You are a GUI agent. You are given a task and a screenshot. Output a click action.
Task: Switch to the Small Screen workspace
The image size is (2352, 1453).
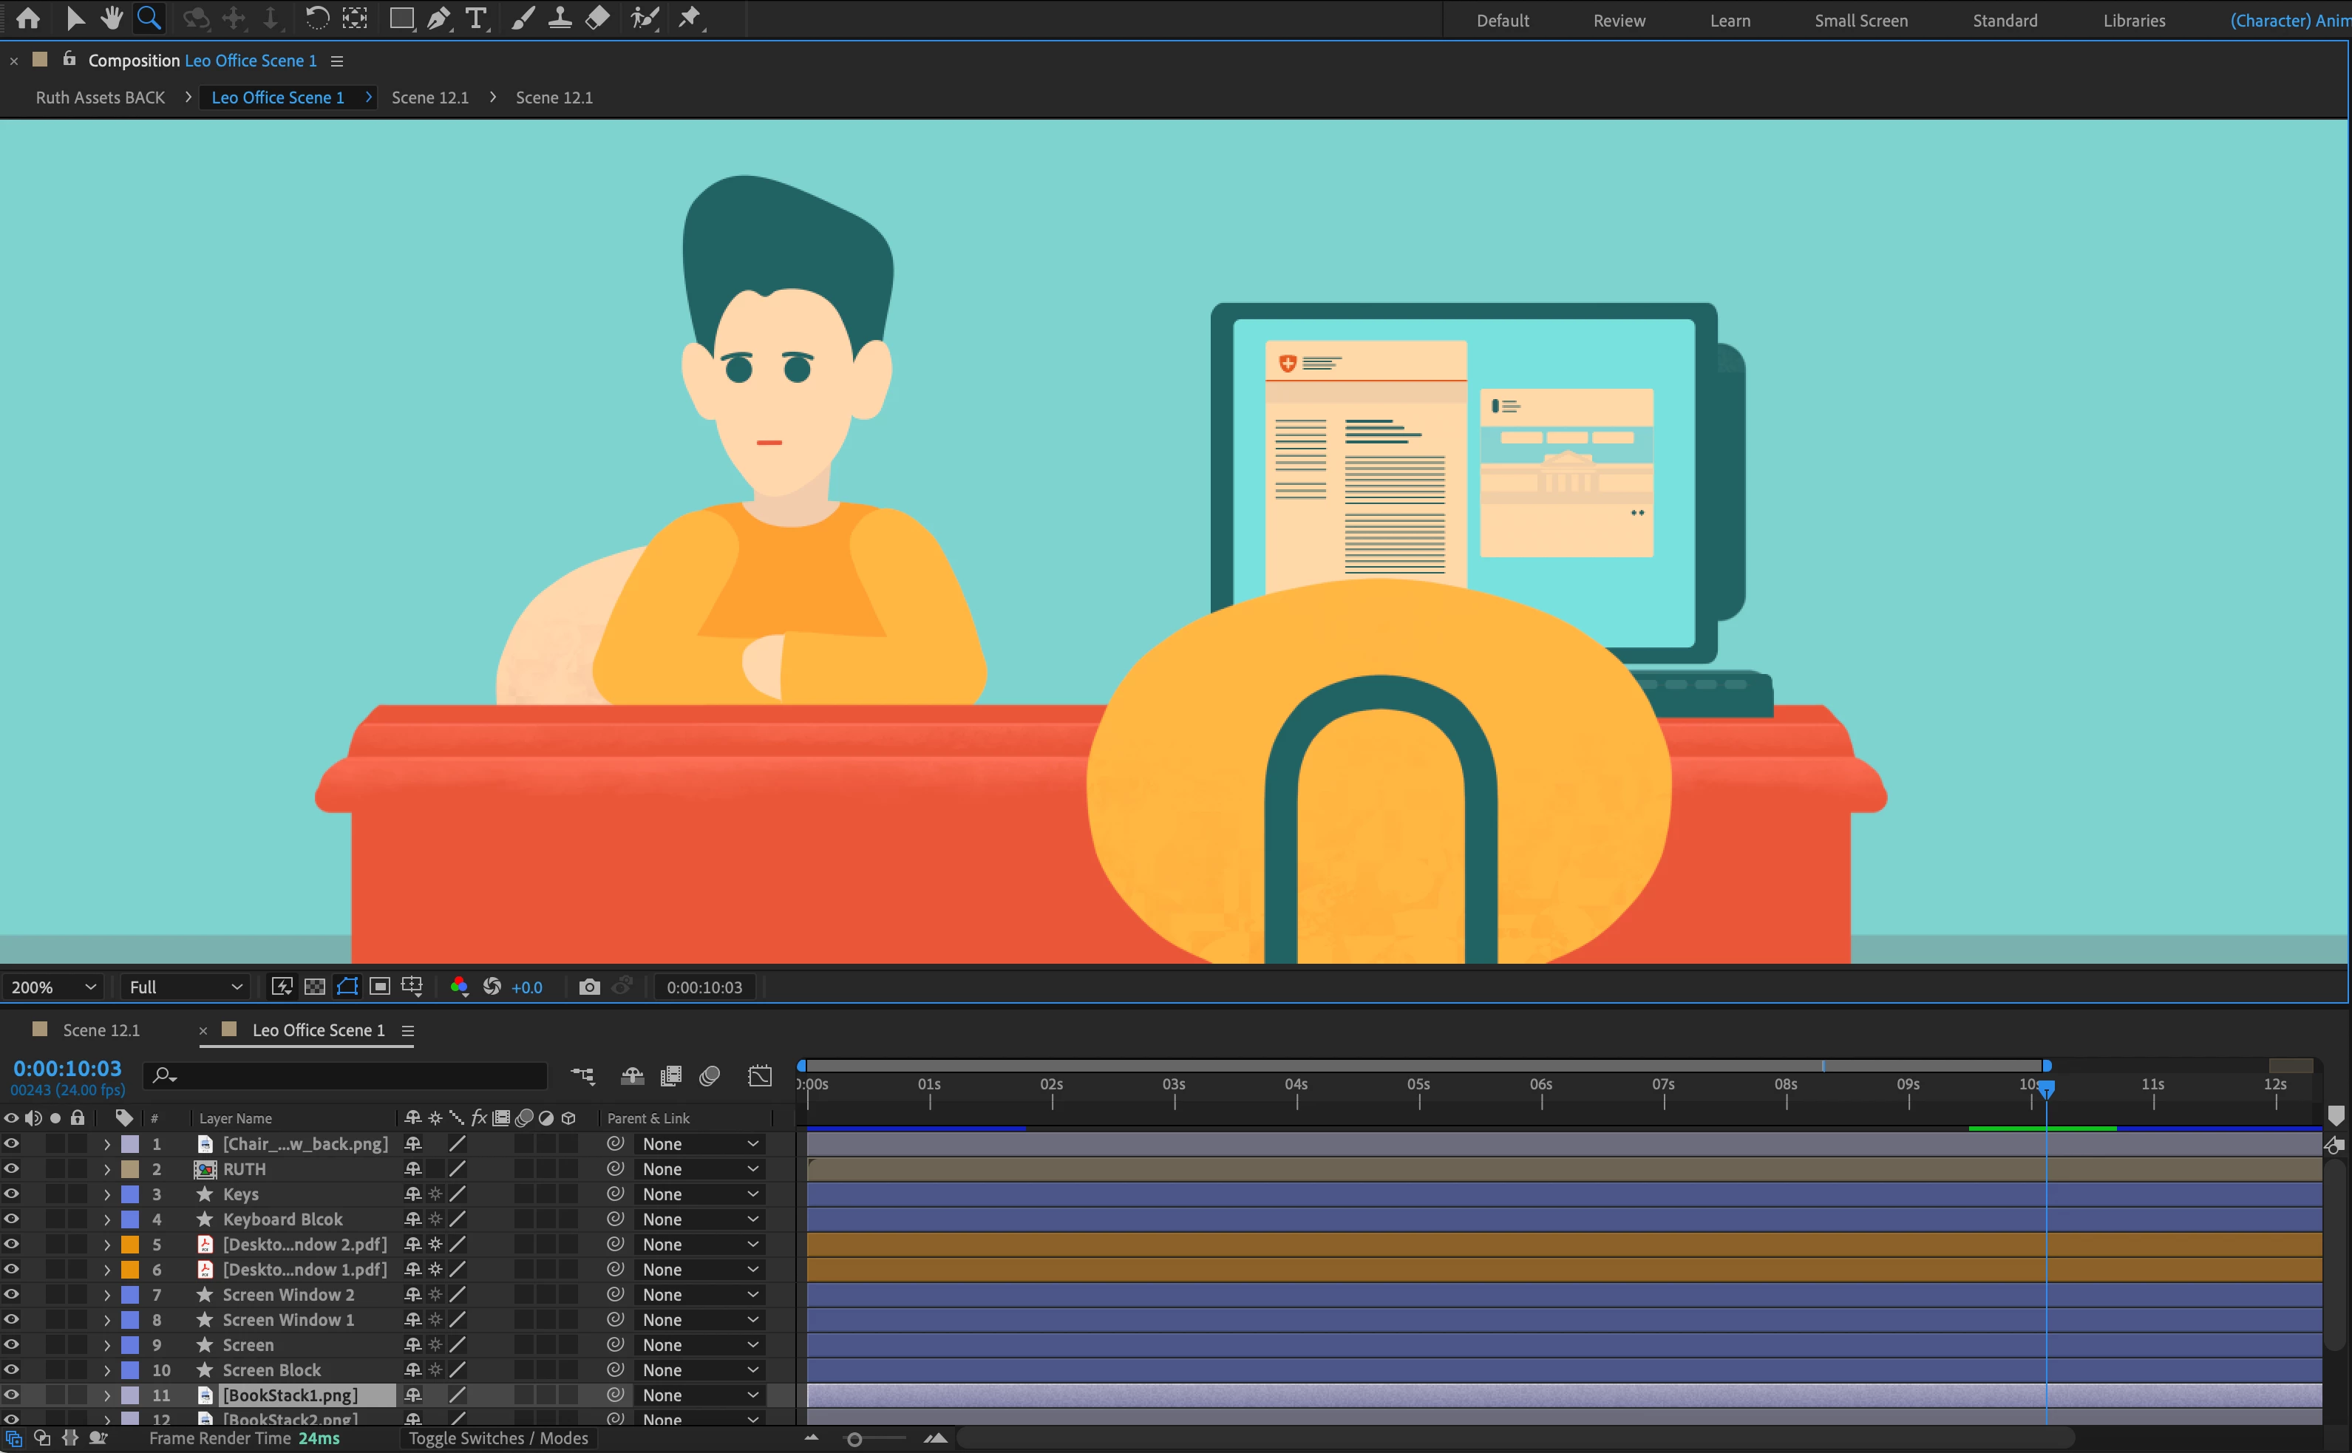(1860, 20)
